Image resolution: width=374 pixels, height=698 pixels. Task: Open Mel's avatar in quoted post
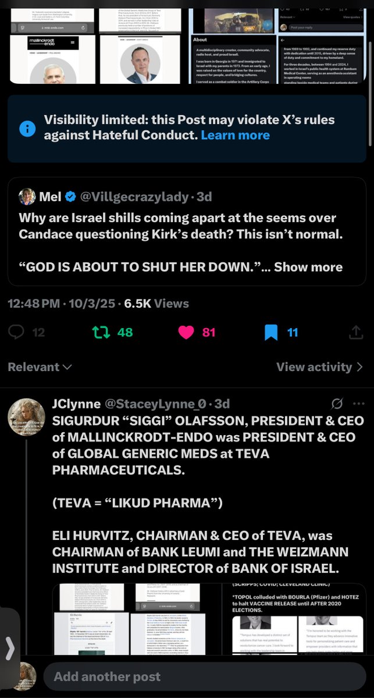click(27, 197)
